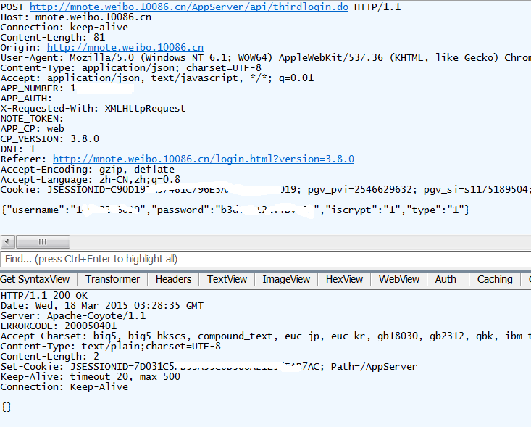Click the NOTE_TOKEN header line
Screen dimensions: 531x427
click(x=32, y=119)
